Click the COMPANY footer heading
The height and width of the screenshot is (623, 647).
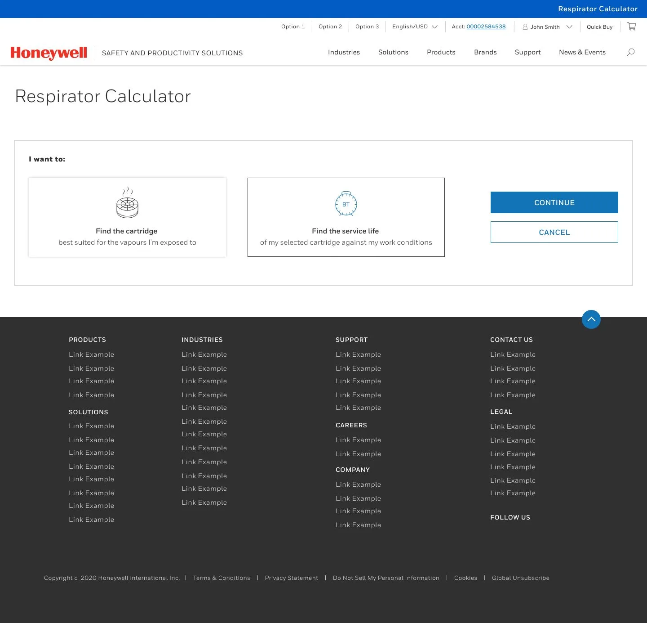click(353, 470)
